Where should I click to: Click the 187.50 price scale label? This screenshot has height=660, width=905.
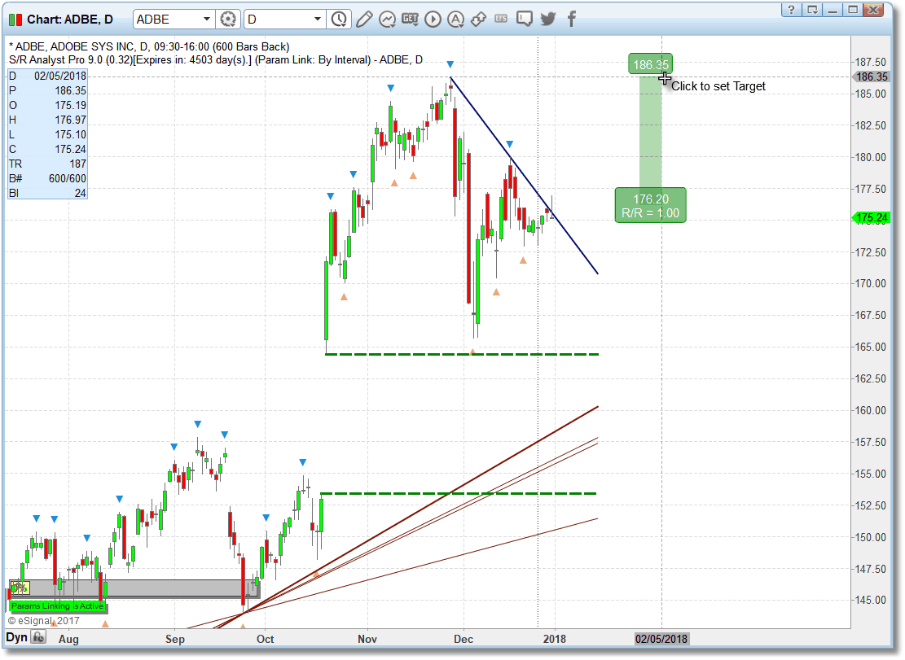870,62
